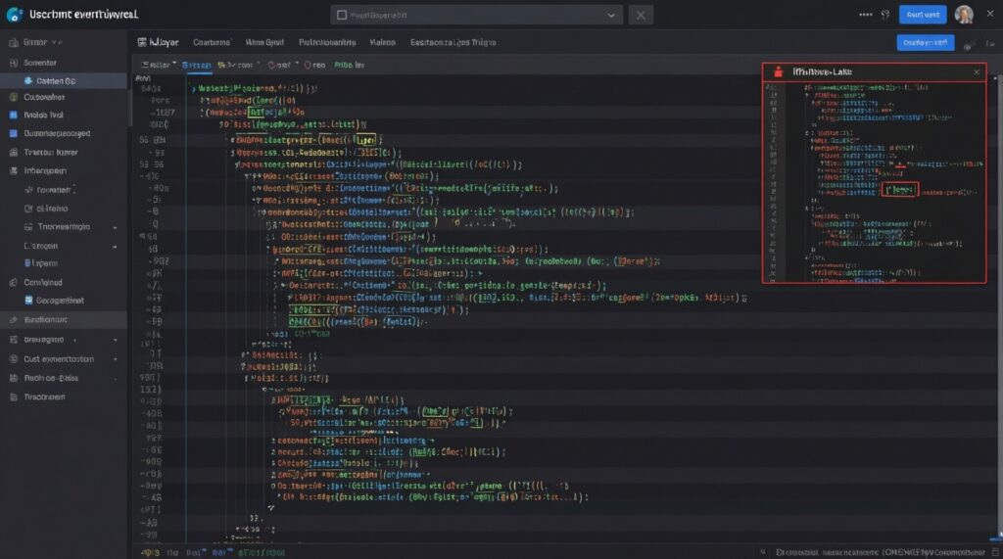This screenshot has width=1003, height=559.
Task: Select the blue underlined sub-tab above the code
Action: (199, 65)
